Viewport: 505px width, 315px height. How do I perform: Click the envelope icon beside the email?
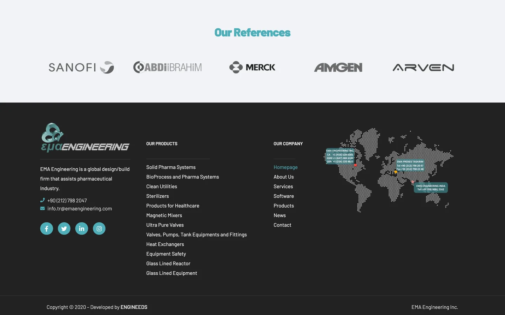42,209
